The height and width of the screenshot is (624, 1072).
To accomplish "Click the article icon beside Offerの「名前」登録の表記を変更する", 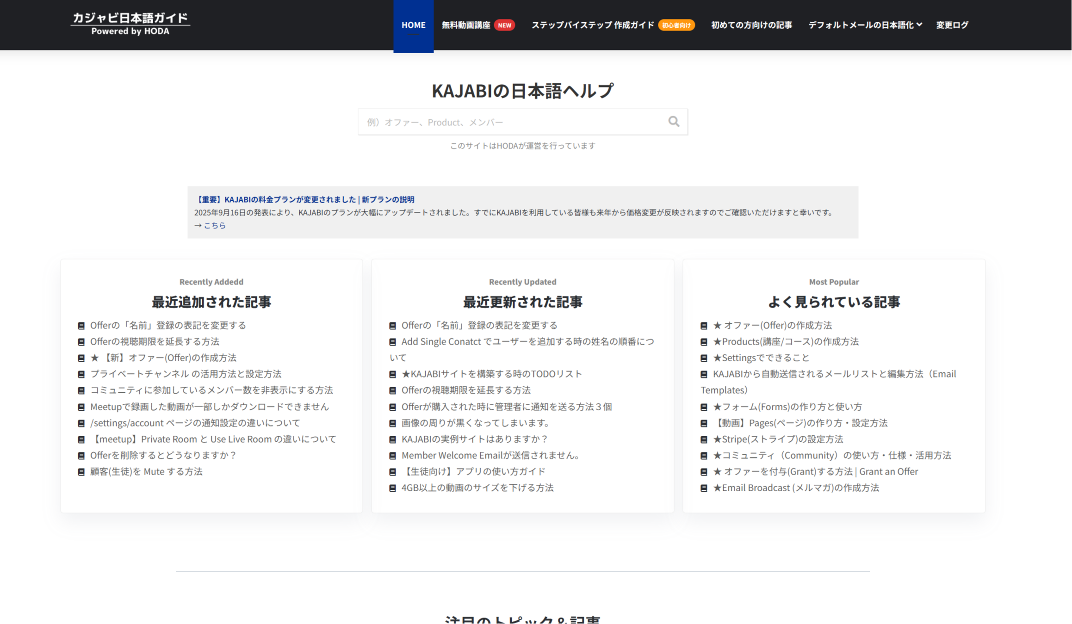I will pyautogui.click(x=81, y=325).
